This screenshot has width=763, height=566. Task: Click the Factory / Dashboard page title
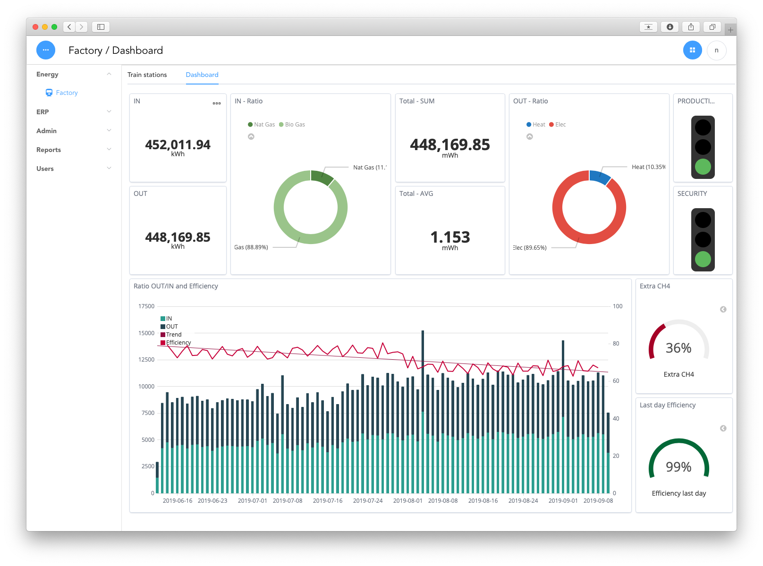coord(116,51)
